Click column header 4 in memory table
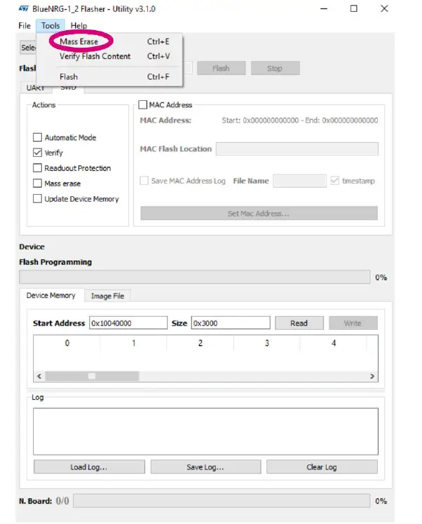Viewport: 422px width, 524px height. (334, 343)
